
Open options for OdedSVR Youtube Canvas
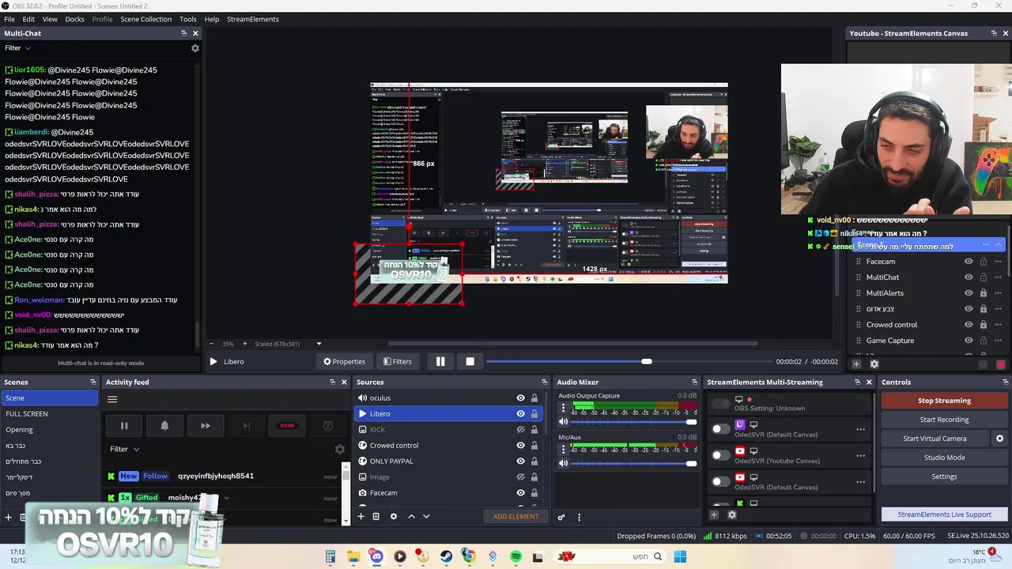(x=860, y=455)
